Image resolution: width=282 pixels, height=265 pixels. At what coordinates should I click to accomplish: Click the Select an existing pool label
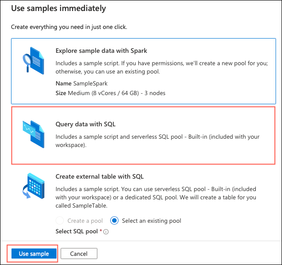(152, 221)
